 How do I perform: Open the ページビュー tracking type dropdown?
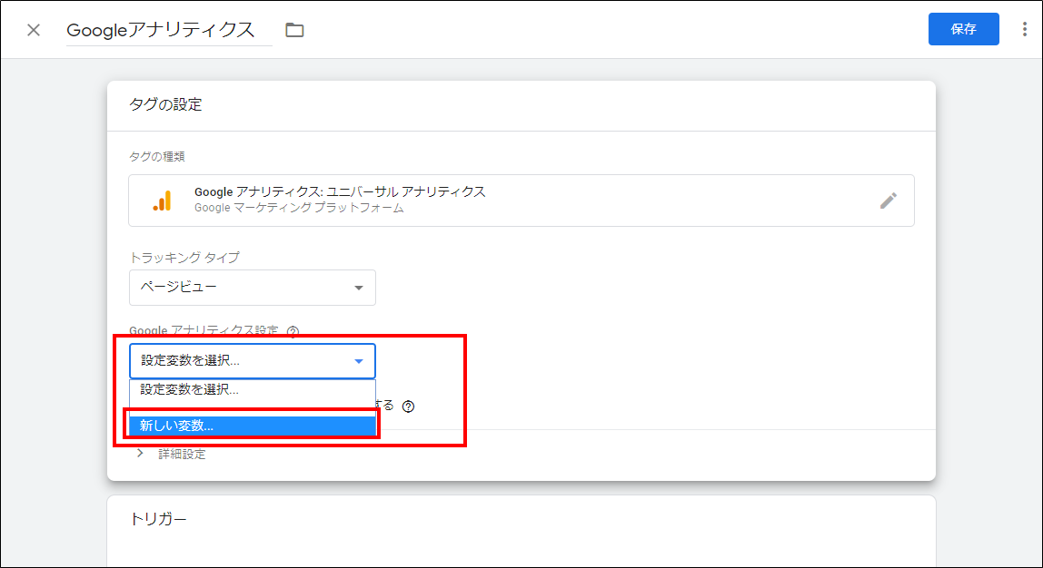point(252,288)
